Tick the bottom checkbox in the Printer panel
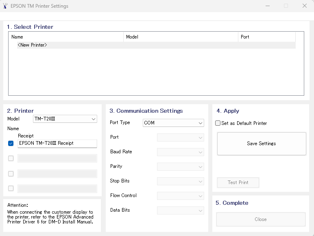 (x=11, y=188)
